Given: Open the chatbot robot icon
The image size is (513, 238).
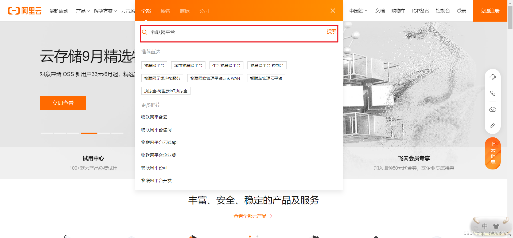Looking at the screenshot, I should (493, 110).
